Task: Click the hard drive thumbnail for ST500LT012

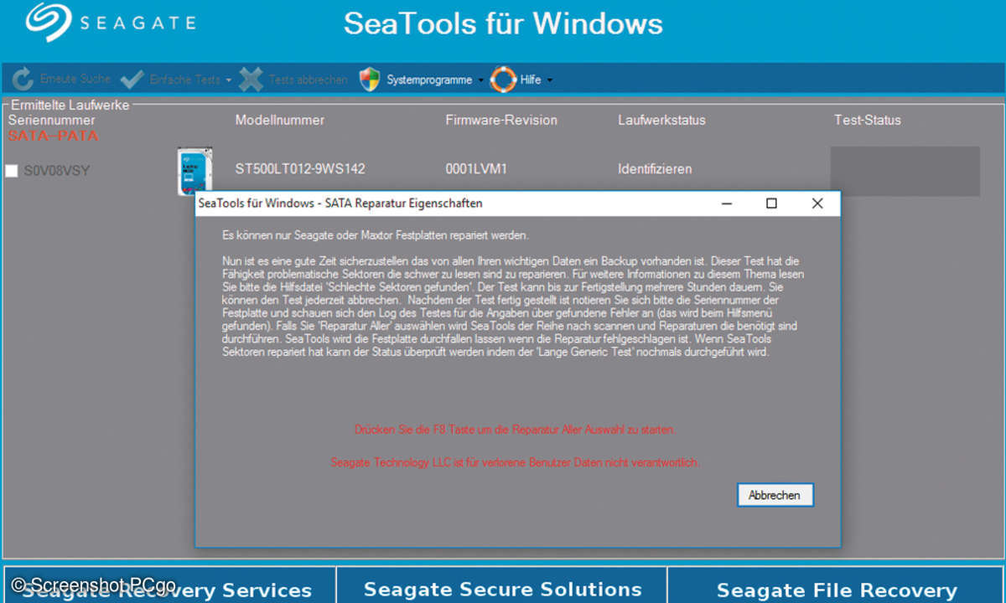Action: [x=194, y=171]
